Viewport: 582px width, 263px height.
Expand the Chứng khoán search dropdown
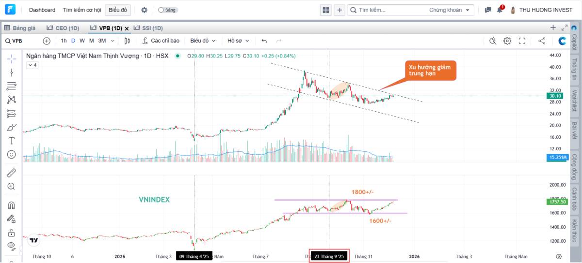pos(451,10)
